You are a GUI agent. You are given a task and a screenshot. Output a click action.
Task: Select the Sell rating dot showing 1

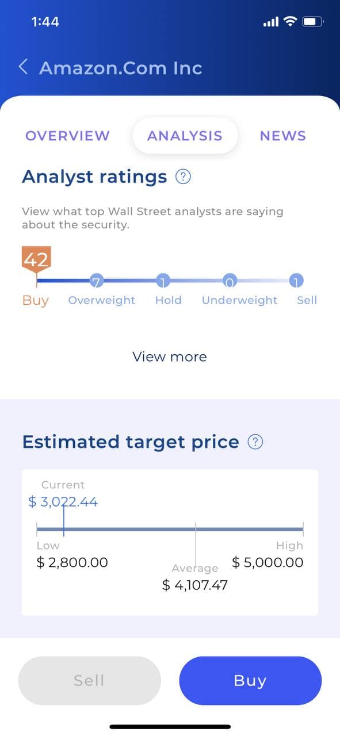pos(296,281)
